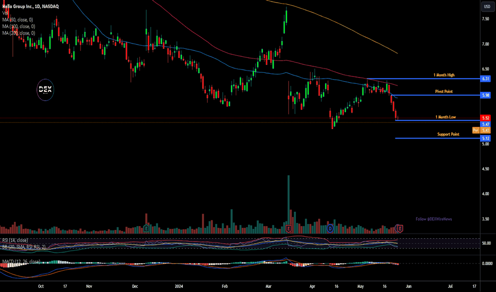
Task: Select the BB (20, SMA, RSI:RSI, 2) legend
Action: pos(24,247)
